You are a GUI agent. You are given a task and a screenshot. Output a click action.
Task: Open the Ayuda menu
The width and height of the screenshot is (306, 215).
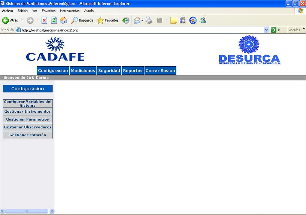pyautogui.click(x=89, y=11)
